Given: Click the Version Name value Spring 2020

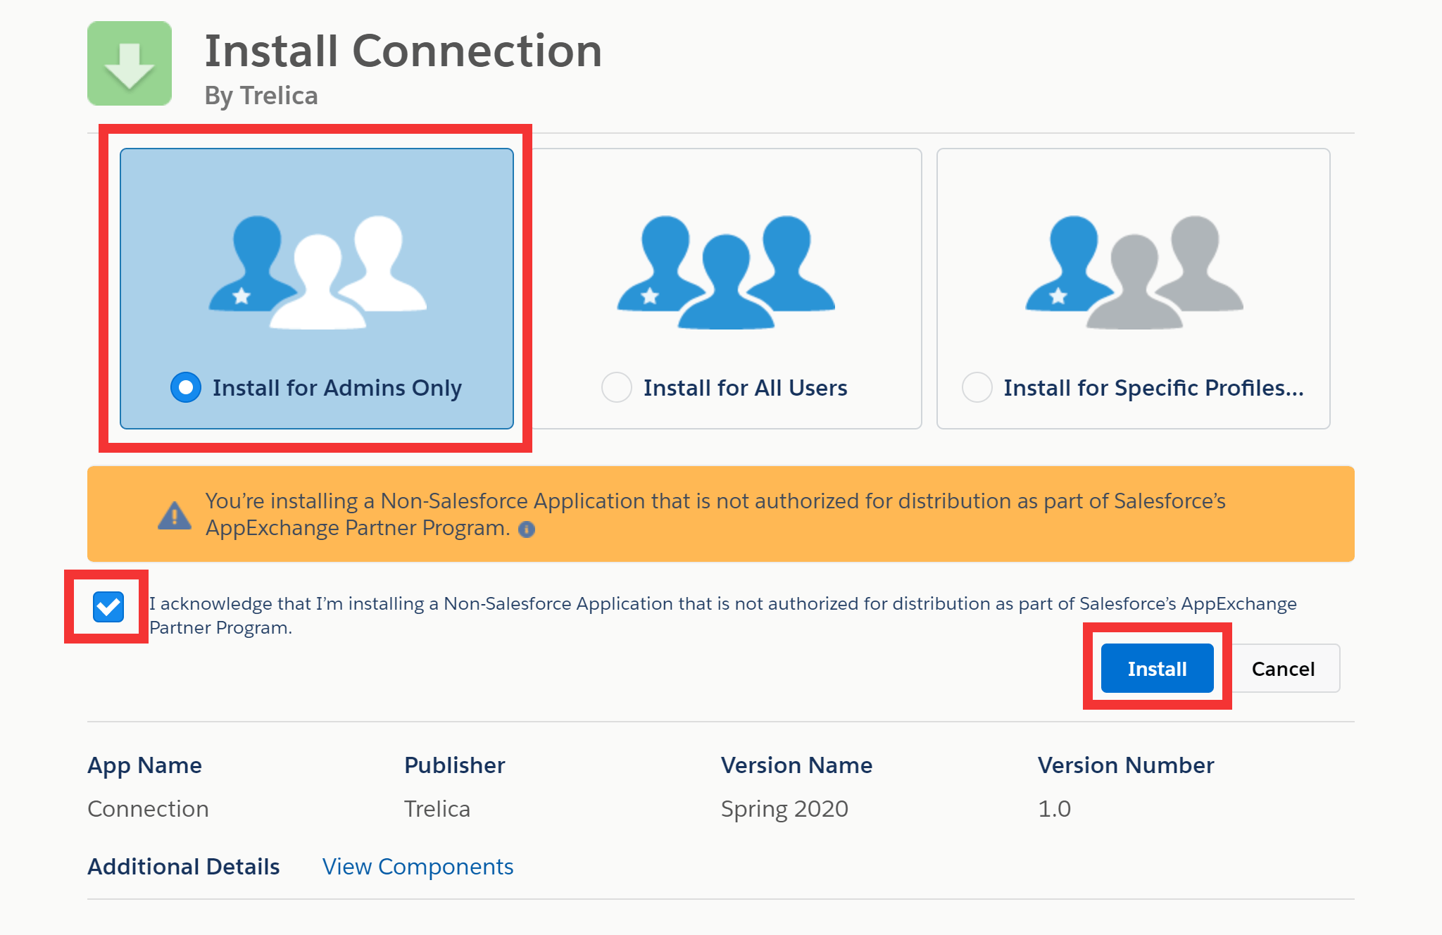Looking at the screenshot, I should (x=784, y=809).
